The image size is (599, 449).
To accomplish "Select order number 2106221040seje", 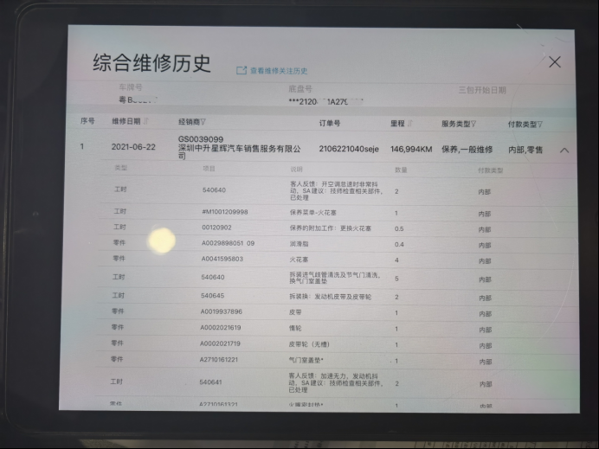I will [349, 149].
